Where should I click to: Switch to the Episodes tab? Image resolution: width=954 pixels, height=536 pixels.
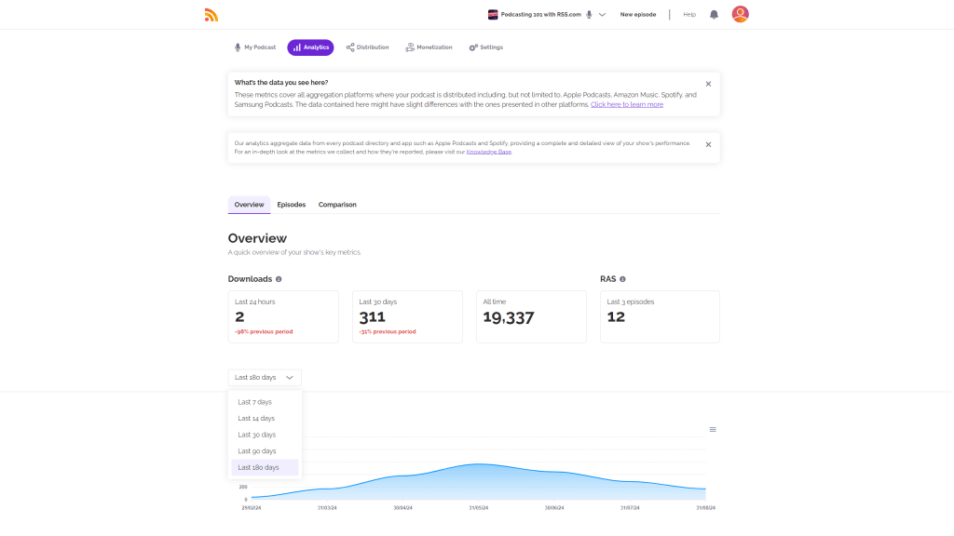coord(291,205)
